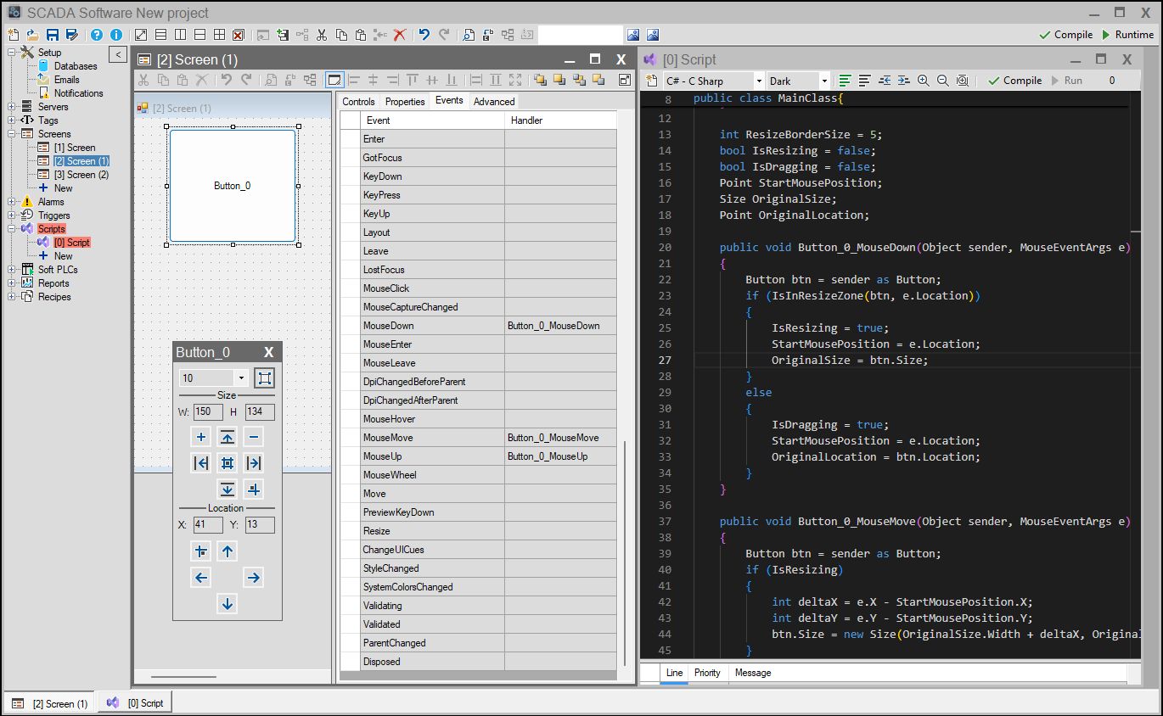Screen dimensions: 1163x716
Task: Toggle the resize frame button beside step dropdown
Action: [x=264, y=378]
